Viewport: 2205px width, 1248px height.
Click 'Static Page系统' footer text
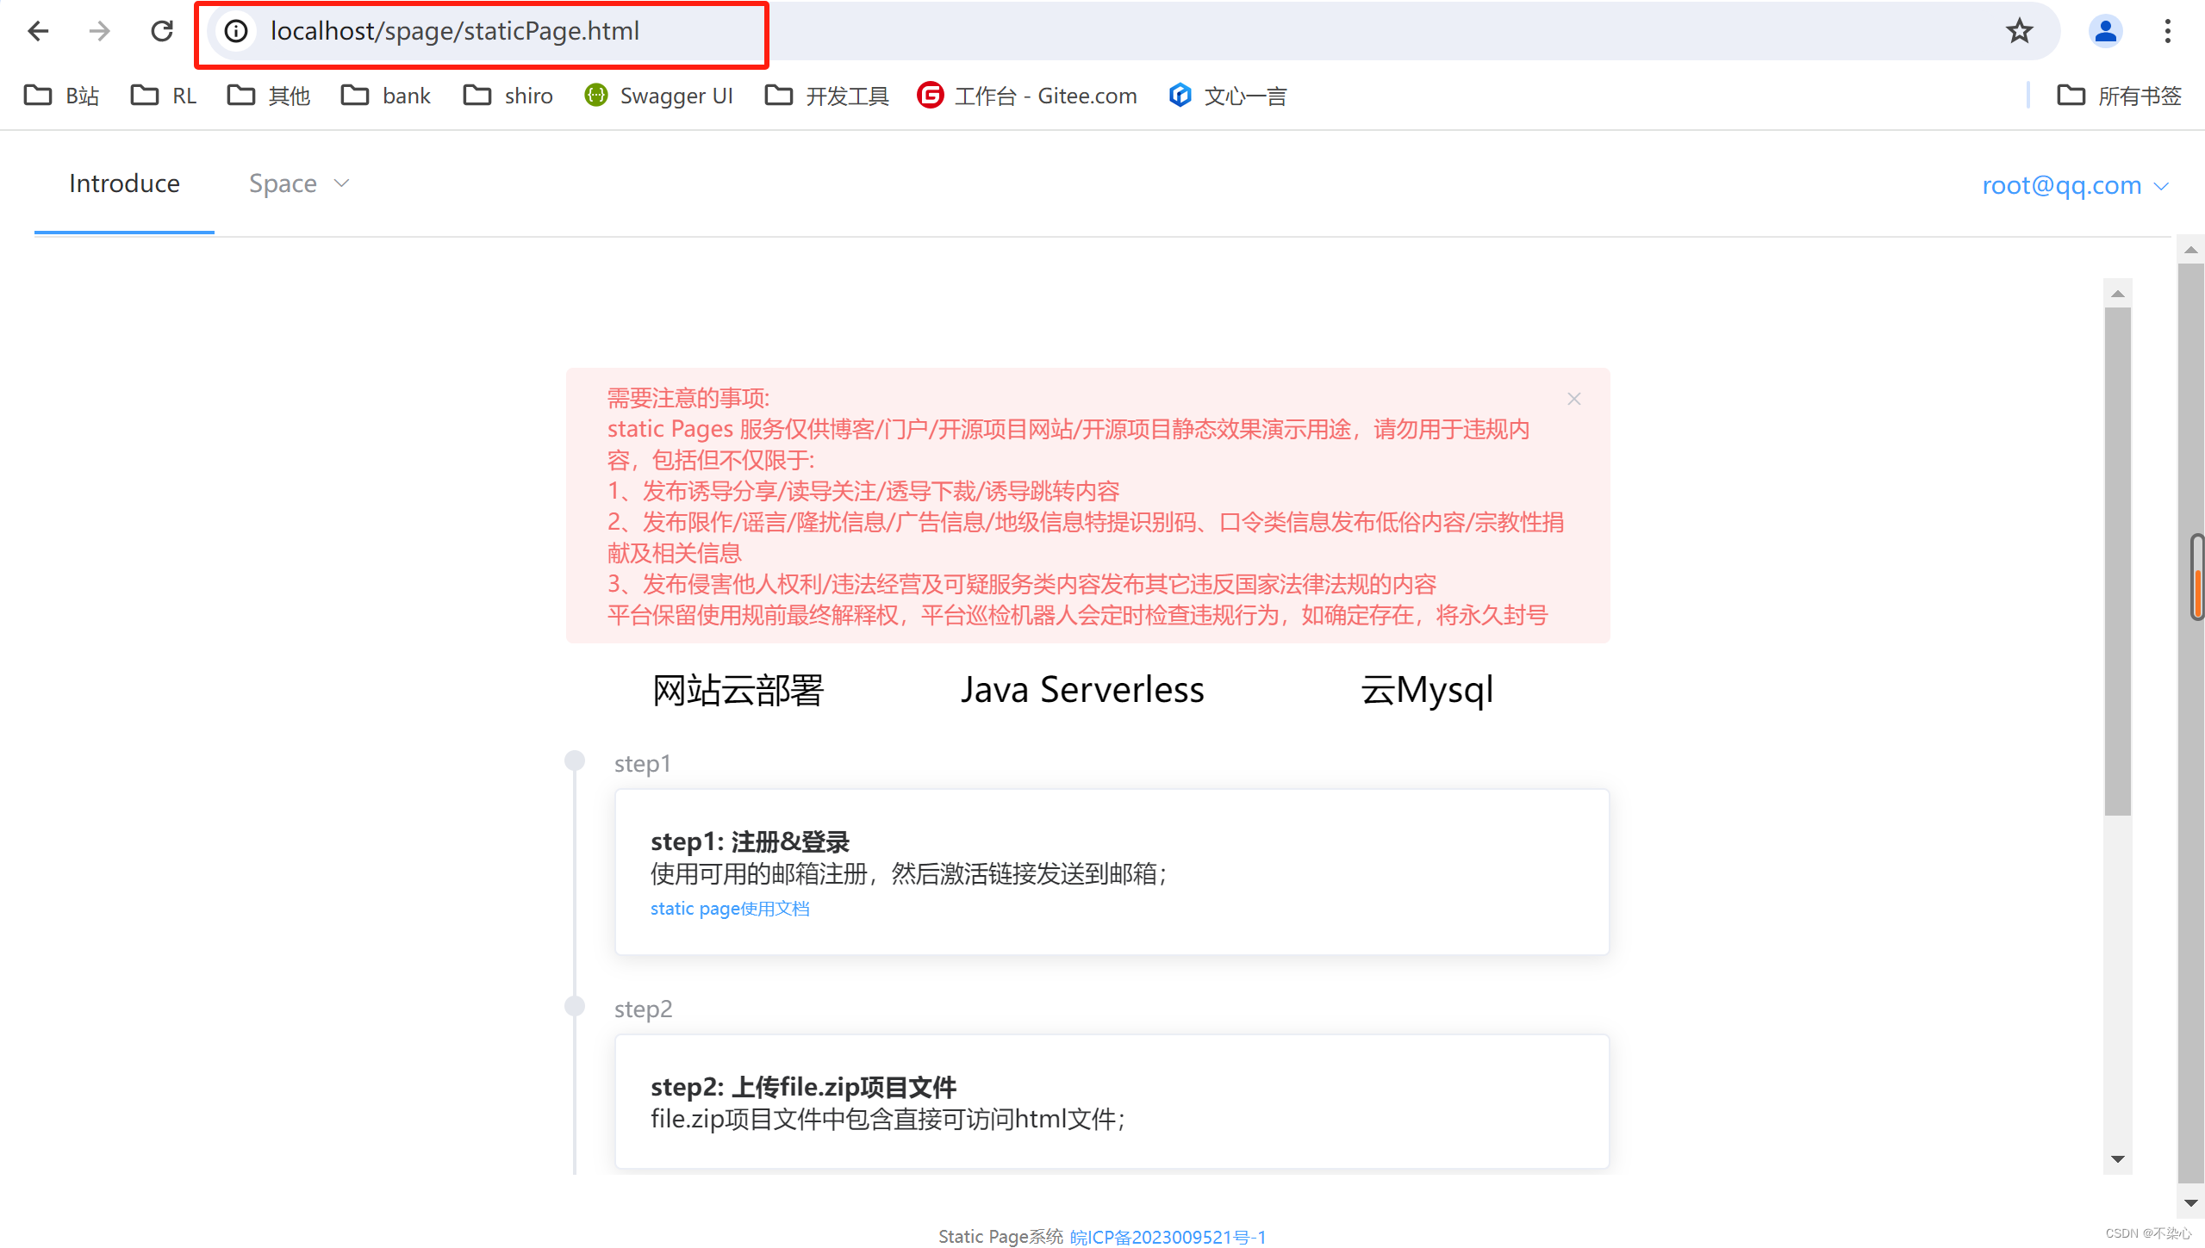1000,1237
